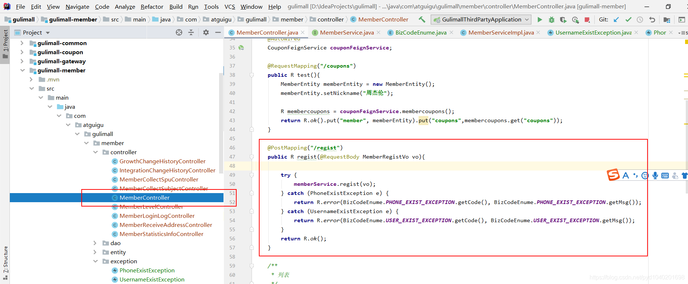The height and width of the screenshot is (284, 688).
Task: Show Git history clock icon
Action: pos(640,20)
